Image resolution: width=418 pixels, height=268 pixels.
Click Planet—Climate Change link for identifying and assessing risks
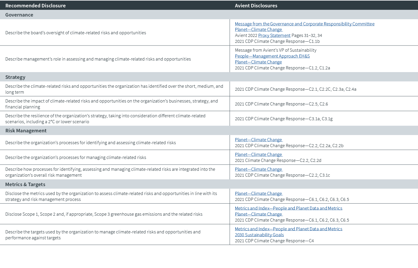click(258, 140)
